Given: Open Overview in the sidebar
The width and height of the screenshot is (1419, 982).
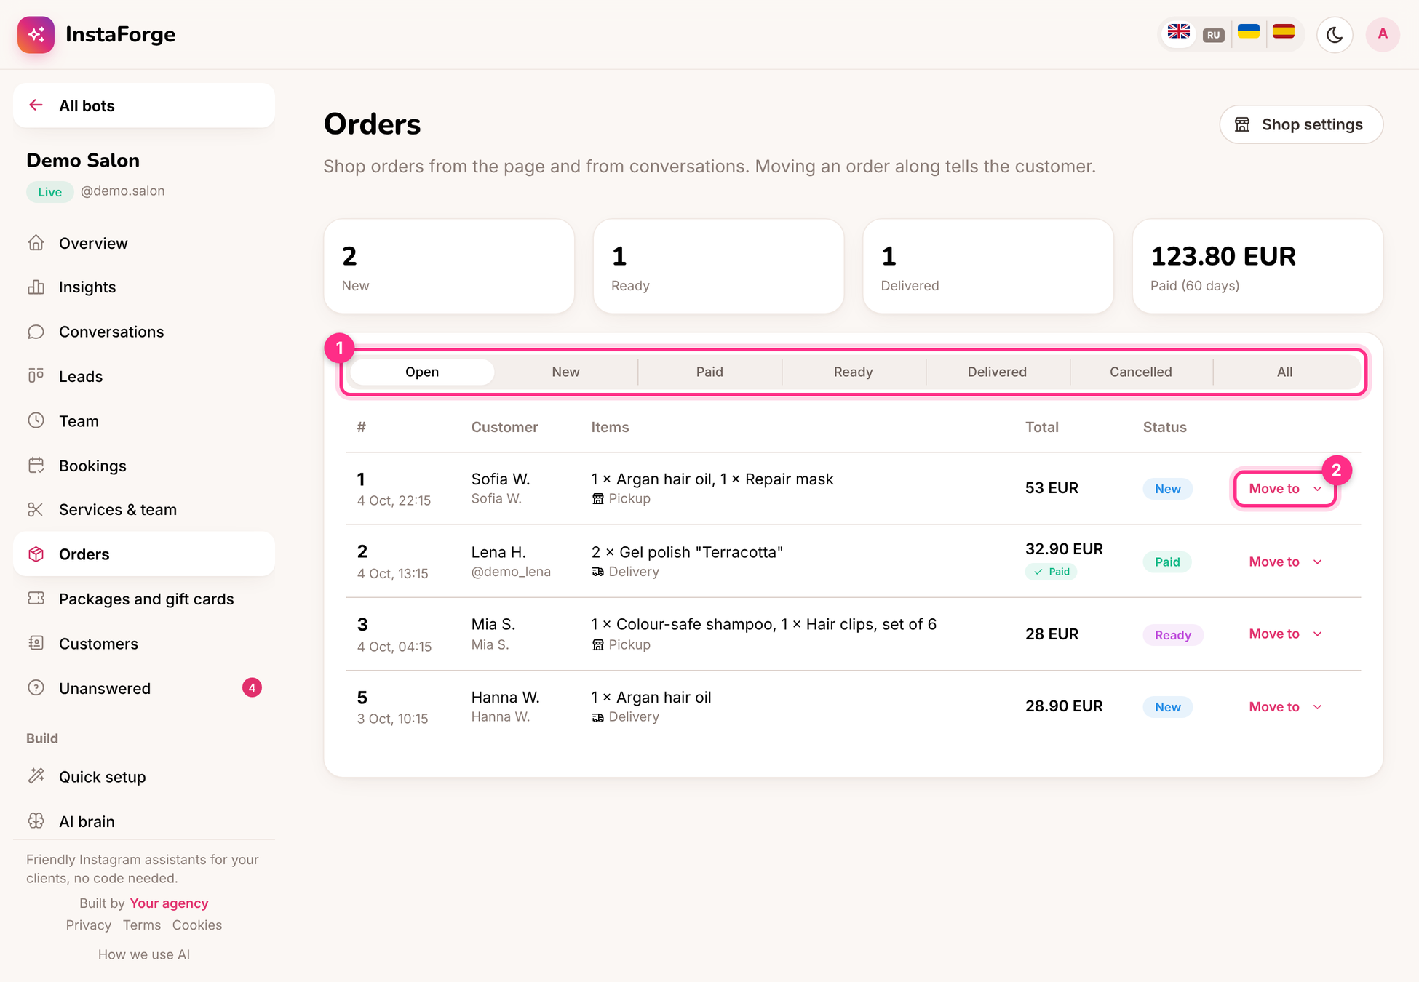Looking at the screenshot, I should pyautogui.click(x=144, y=243).
